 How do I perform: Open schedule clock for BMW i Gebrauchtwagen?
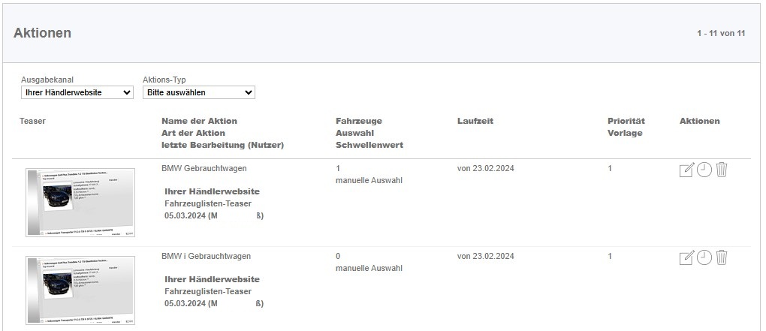(x=704, y=258)
